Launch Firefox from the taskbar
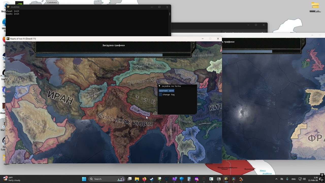Image resolution: width=325 pixels, height=183 pixels. point(144,179)
